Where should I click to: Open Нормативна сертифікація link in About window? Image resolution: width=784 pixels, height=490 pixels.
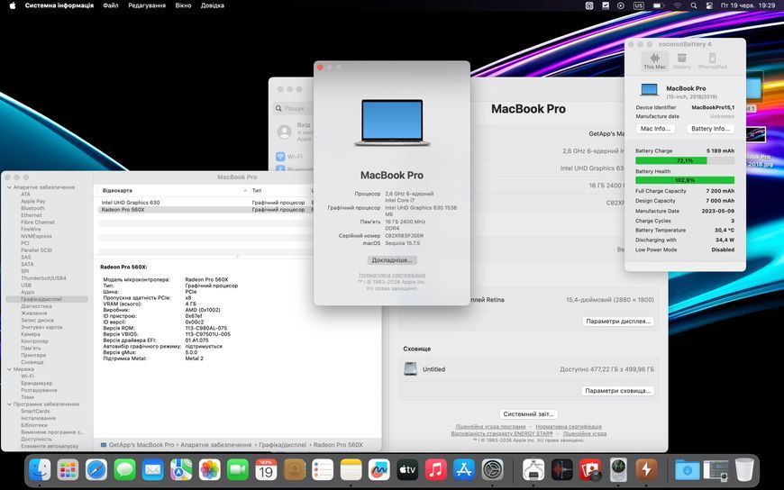(392, 275)
